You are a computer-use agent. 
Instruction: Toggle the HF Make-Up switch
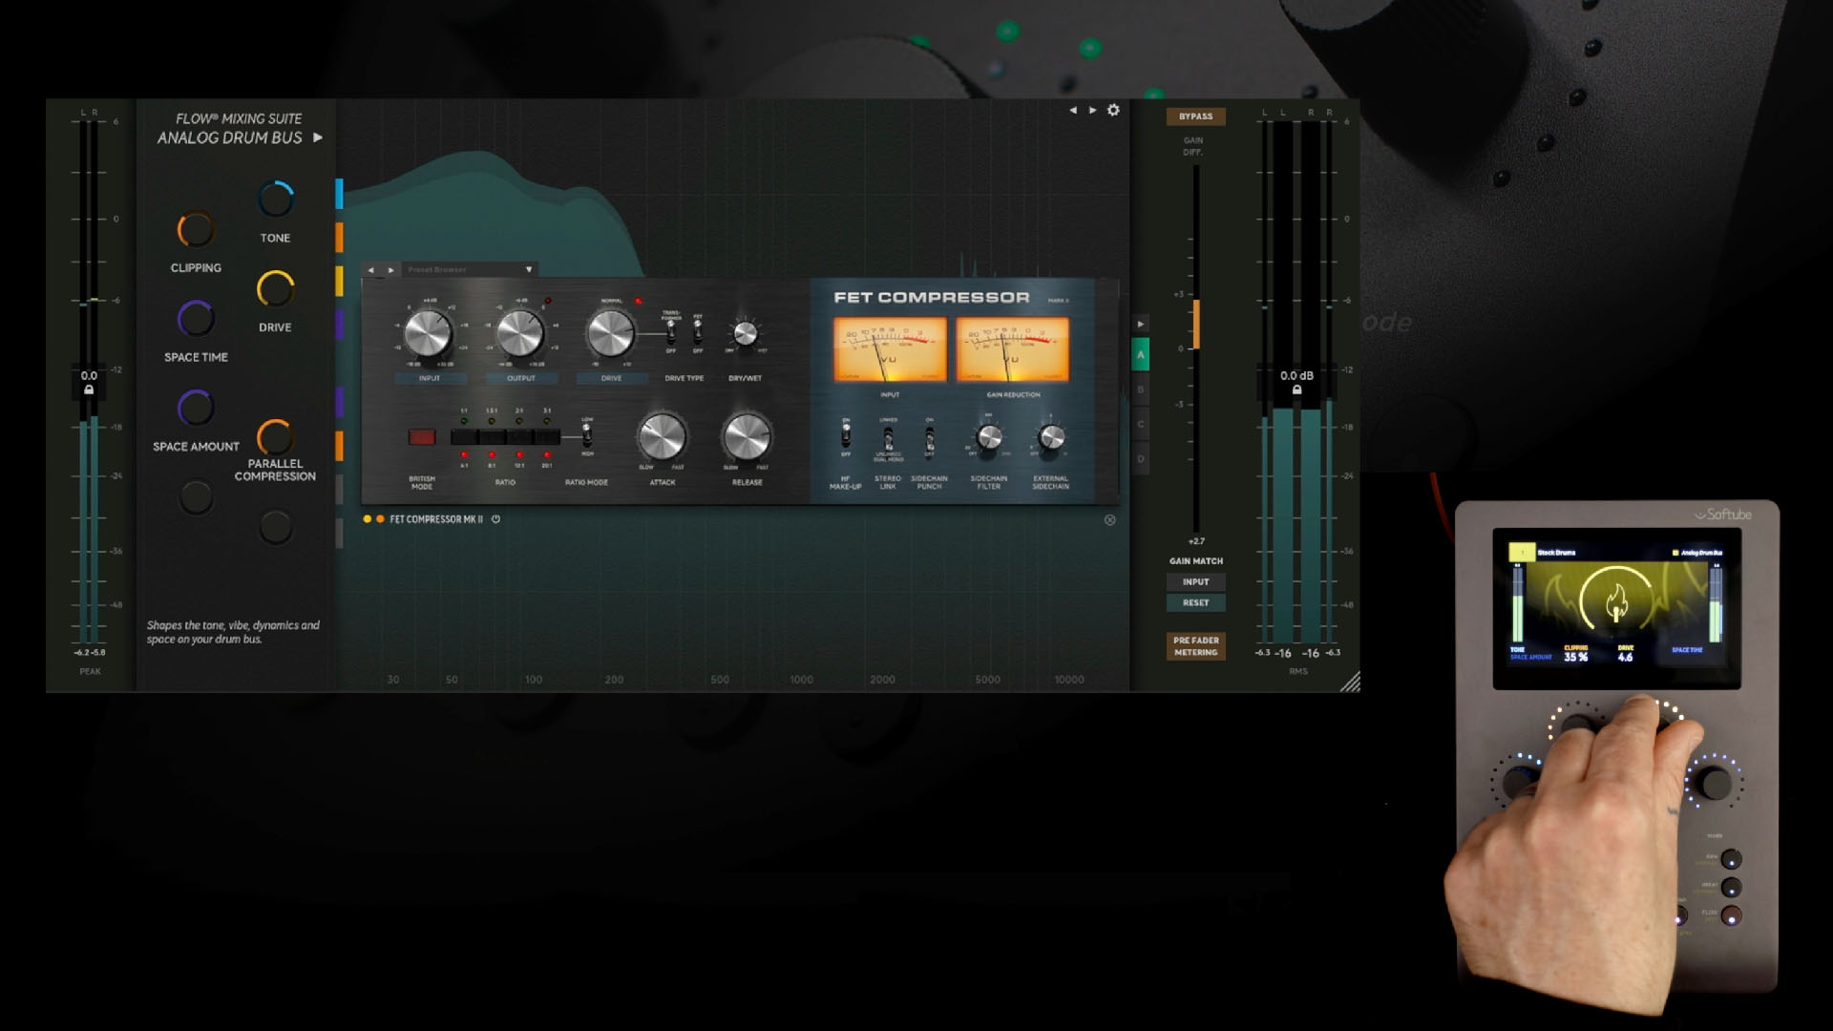point(846,437)
